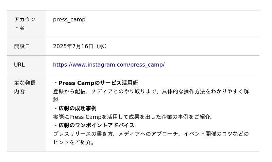Click the line starting 登録から配信
This screenshot has width=272, height=162.
coord(151,91)
